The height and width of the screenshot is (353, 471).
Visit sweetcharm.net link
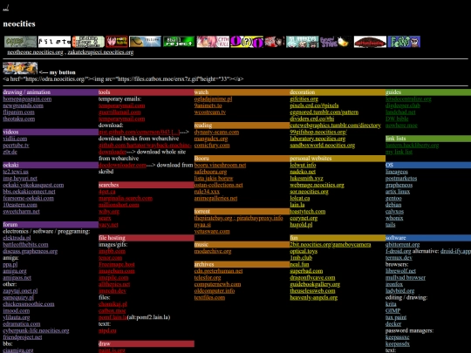tap(21, 211)
